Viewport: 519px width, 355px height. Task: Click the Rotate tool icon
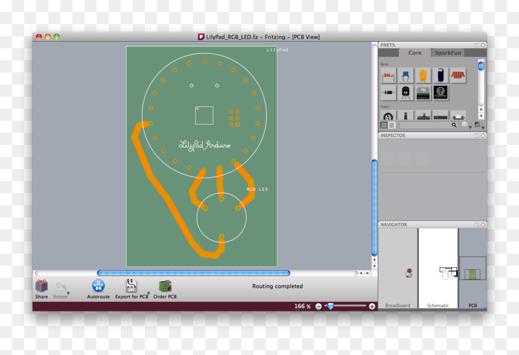(x=60, y=286)
